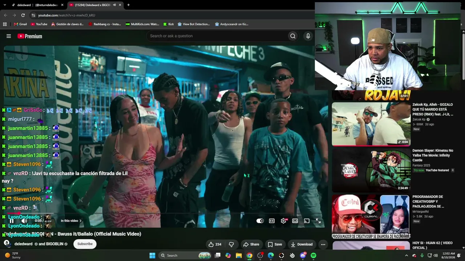
Task: Open the 'Gestión de claves' bookmark
Action: click(68, 24)
